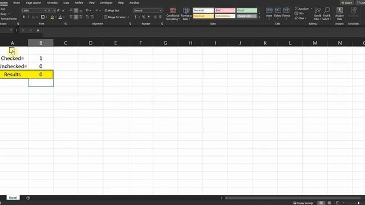Align text right
This screenshot has height=205, width=365.
pyautogui.click(x=81, y=17)
